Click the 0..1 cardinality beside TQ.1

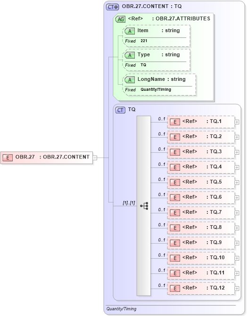(162, 119)
